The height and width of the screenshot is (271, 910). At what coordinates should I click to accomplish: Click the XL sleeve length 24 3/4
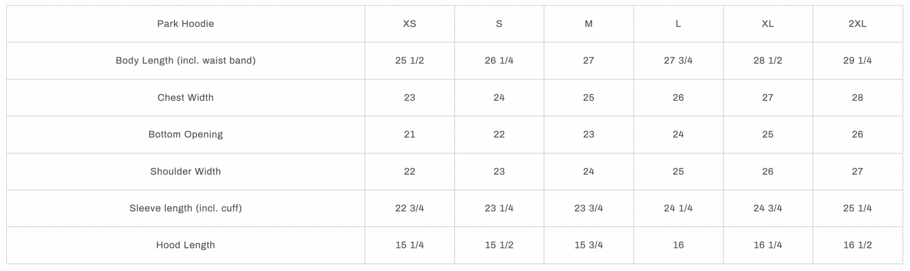[x=767, y=208]
